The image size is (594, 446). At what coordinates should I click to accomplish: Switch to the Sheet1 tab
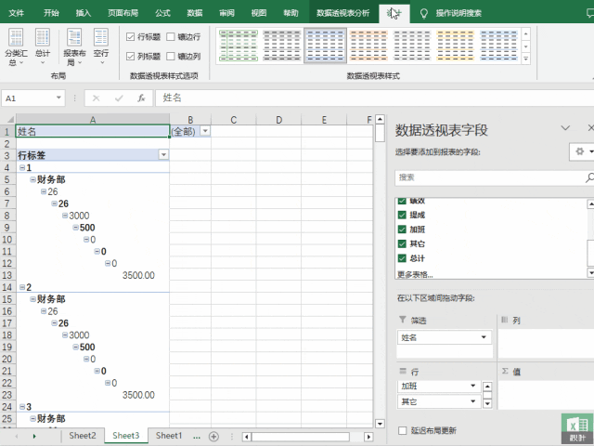click(169, 436)
